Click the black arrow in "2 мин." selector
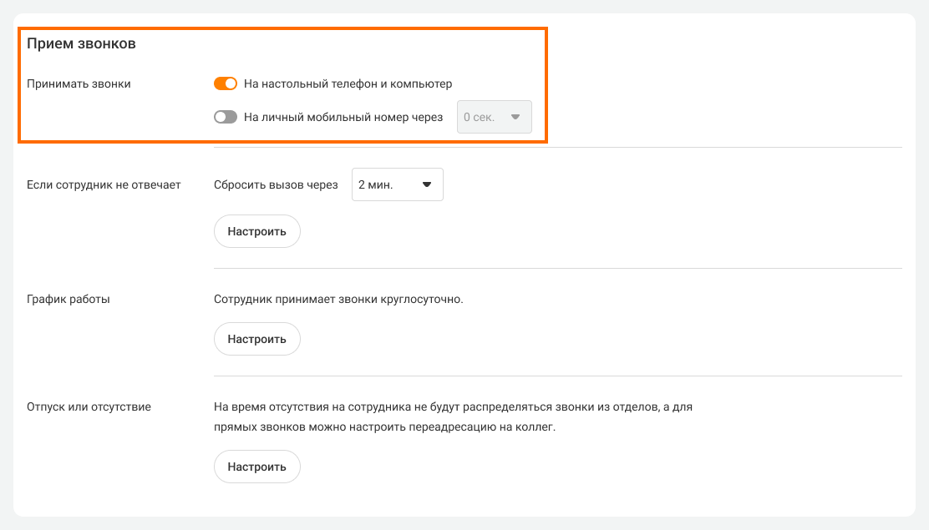 click(x=427, y=184)
